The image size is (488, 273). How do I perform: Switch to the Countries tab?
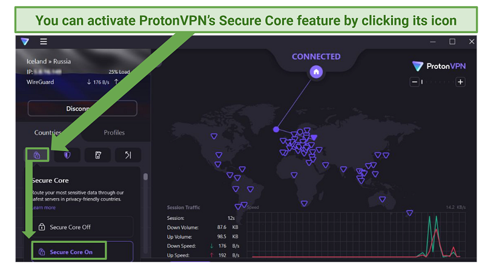[x=48, y=133]
